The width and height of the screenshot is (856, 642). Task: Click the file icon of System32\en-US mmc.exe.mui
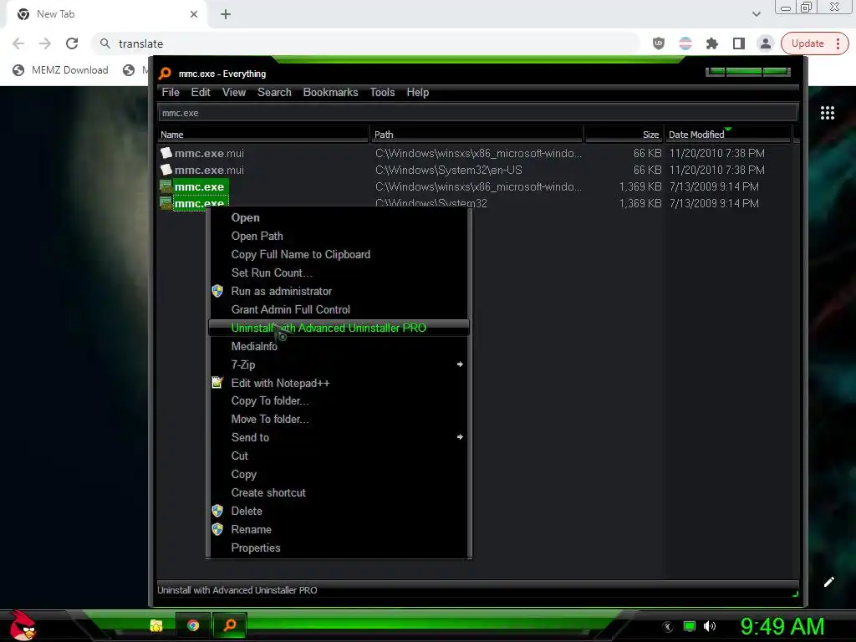(x=166, y=170)
